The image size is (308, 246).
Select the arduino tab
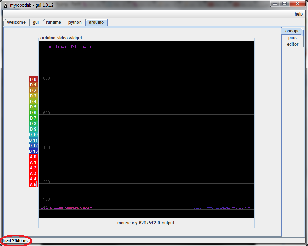96,22
